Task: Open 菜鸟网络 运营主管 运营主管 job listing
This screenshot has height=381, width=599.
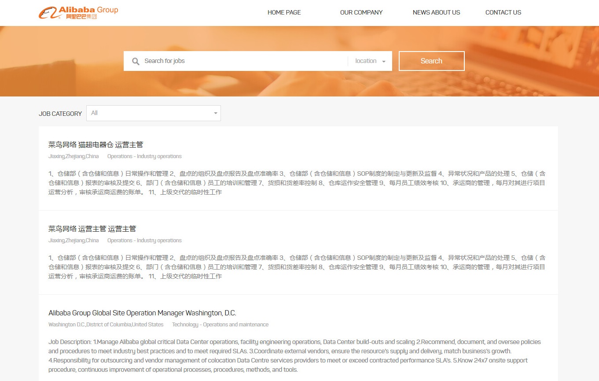Action: click(92, 229)
